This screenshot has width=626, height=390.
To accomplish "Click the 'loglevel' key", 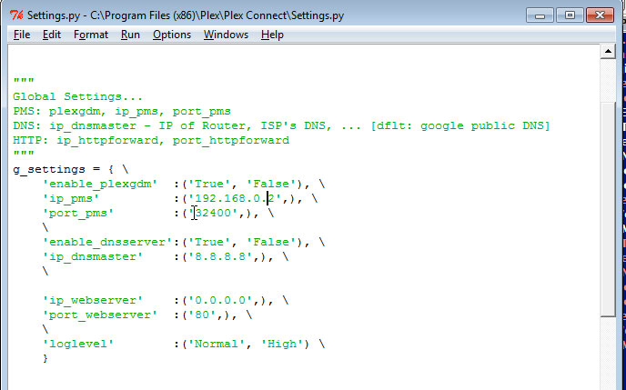I will pyautogui.click(x=78, y=344).
